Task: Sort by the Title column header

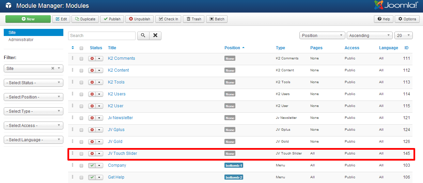Action: point(112,48)
